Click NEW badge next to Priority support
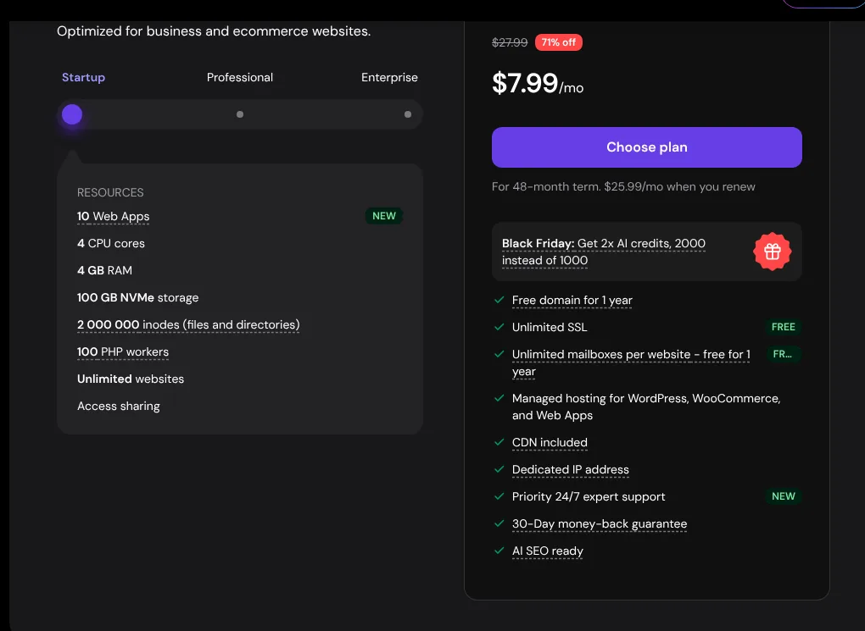The image size is (865, 631). point(783,496)
